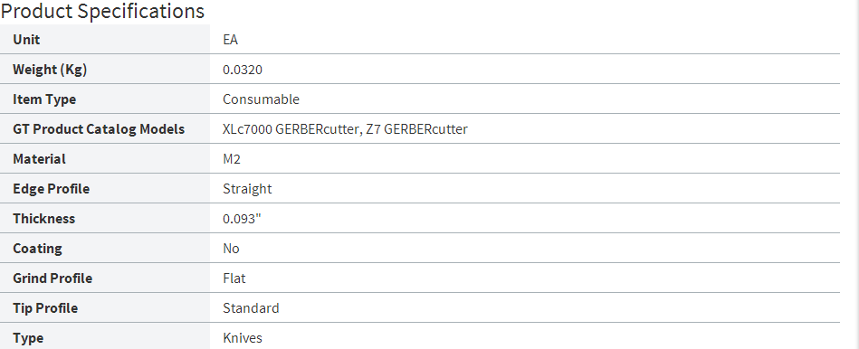
Task: Click the 0.0320 weight value
Action: coord(243,70)
